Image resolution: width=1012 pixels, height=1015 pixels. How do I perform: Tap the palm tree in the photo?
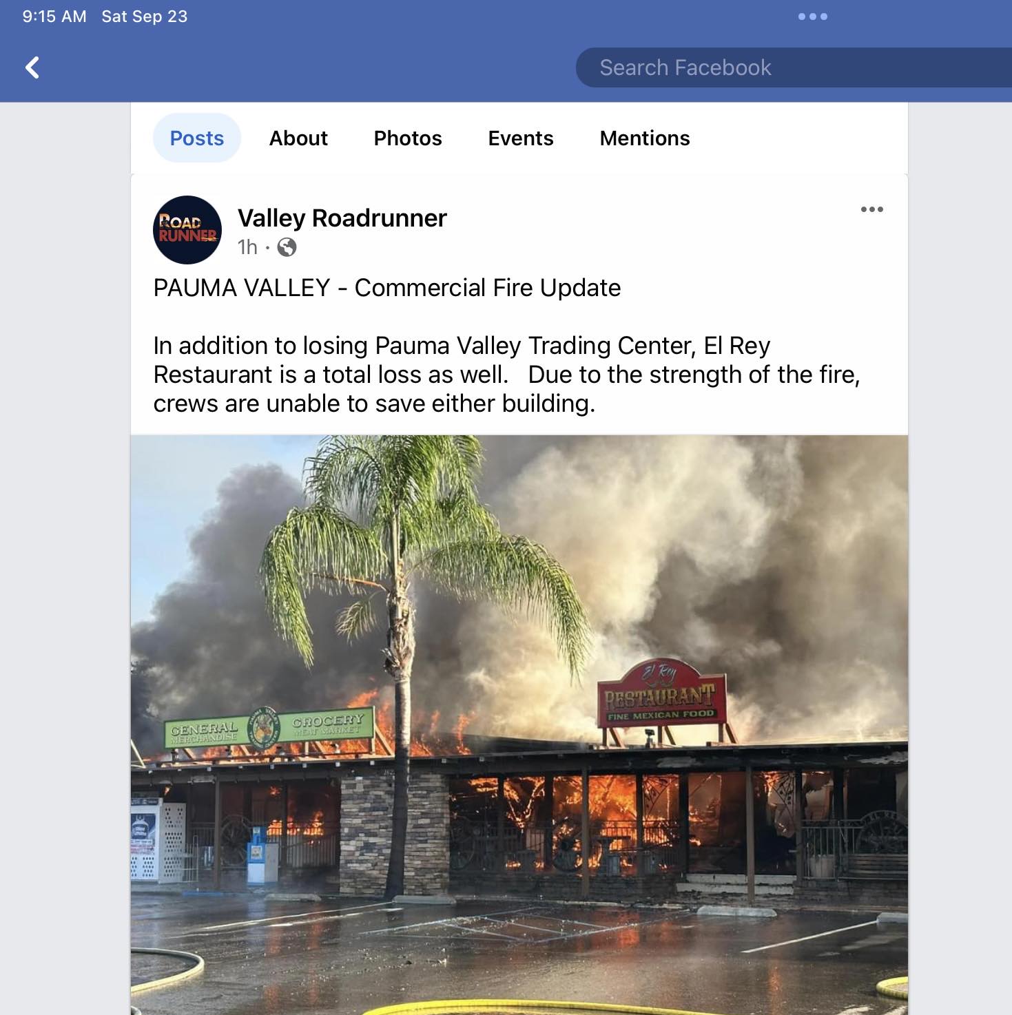[400, 654]
